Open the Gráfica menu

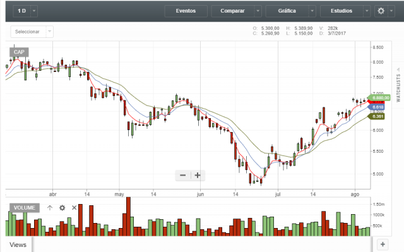(x=287, y=11)
